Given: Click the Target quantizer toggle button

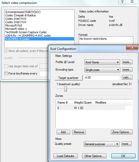Looking at the screenshot, I should 69,78.
